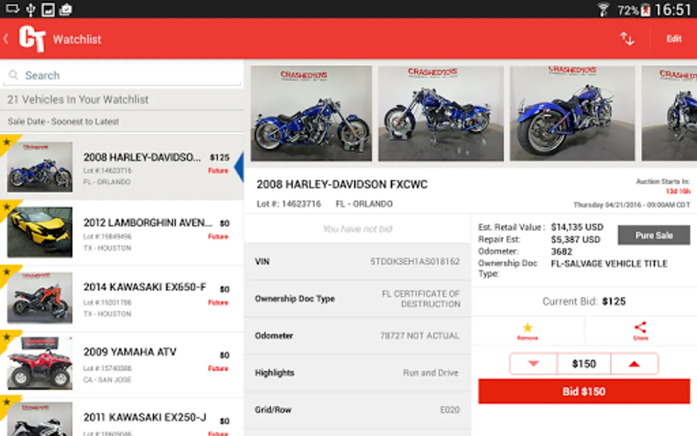The image size is (697, 436).
Task: Tap the star badge on Yamaha ATV row
Action: pyautogui.click(x=7, y=337)
